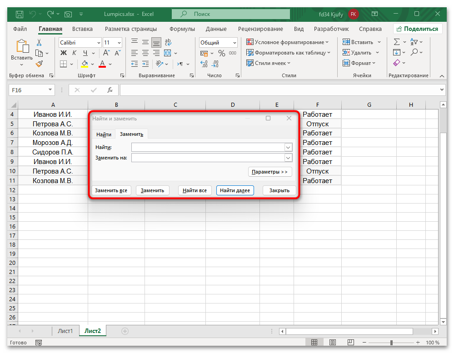This screenshot has height=353, width=454.
Task: Toggle center text alignment
Action: pos(145,53)
